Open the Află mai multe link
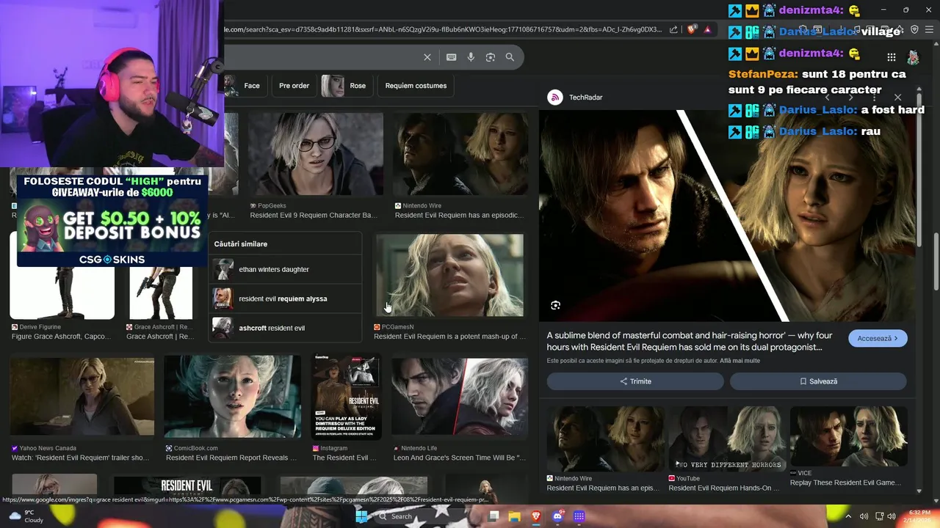Screen dimensions: 940x528 pos(740,361)
